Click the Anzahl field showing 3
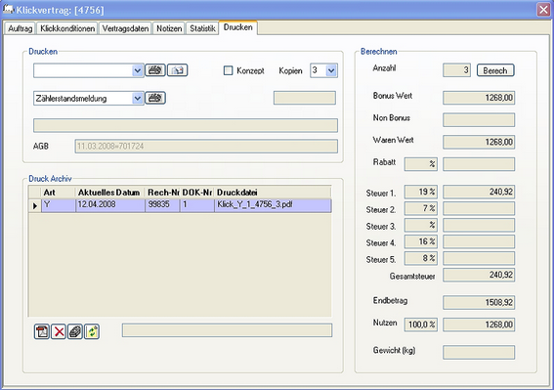This screenshot has height=390, width=554. pyautogui.click(x=456, y=70)
